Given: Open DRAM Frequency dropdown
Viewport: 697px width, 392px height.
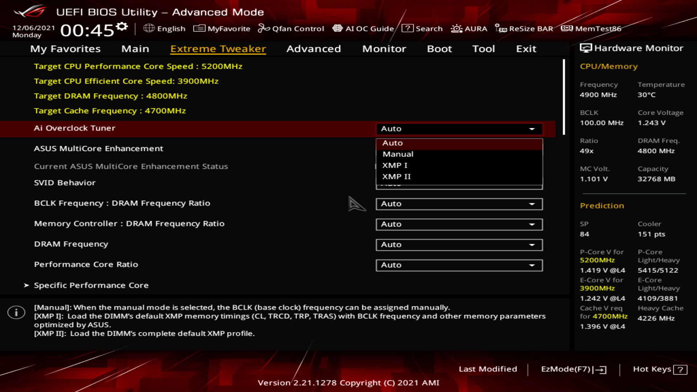Looking at the screenshot, I should coord(459,245).
